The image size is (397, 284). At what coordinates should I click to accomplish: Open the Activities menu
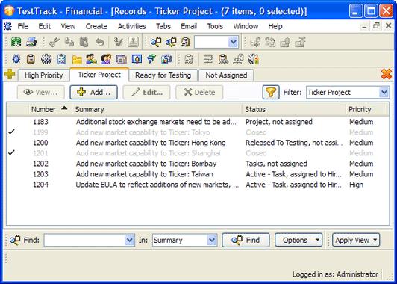(131, 26)
